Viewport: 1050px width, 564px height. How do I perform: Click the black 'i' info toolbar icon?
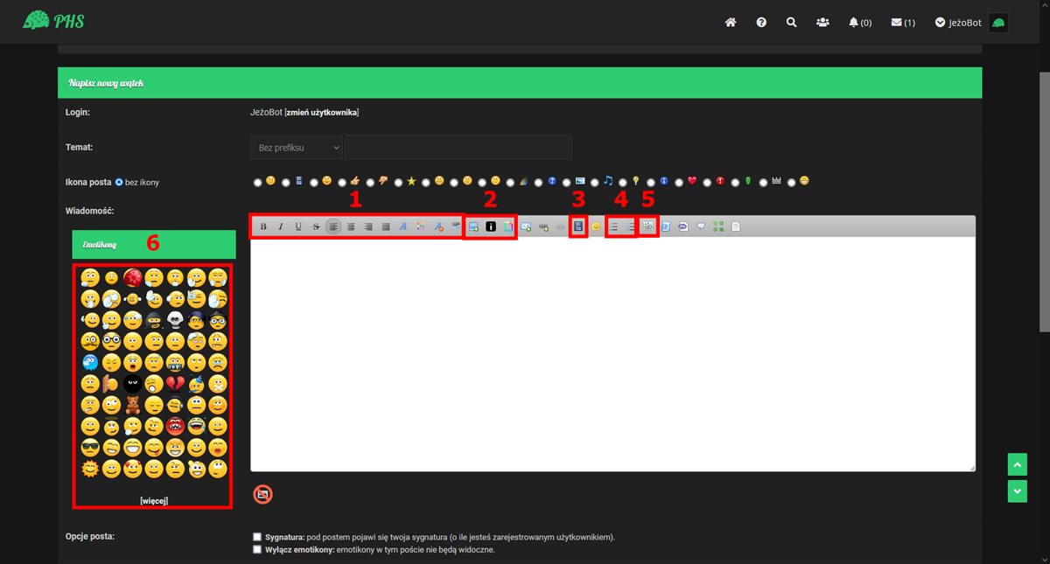[x=491, y=226]
